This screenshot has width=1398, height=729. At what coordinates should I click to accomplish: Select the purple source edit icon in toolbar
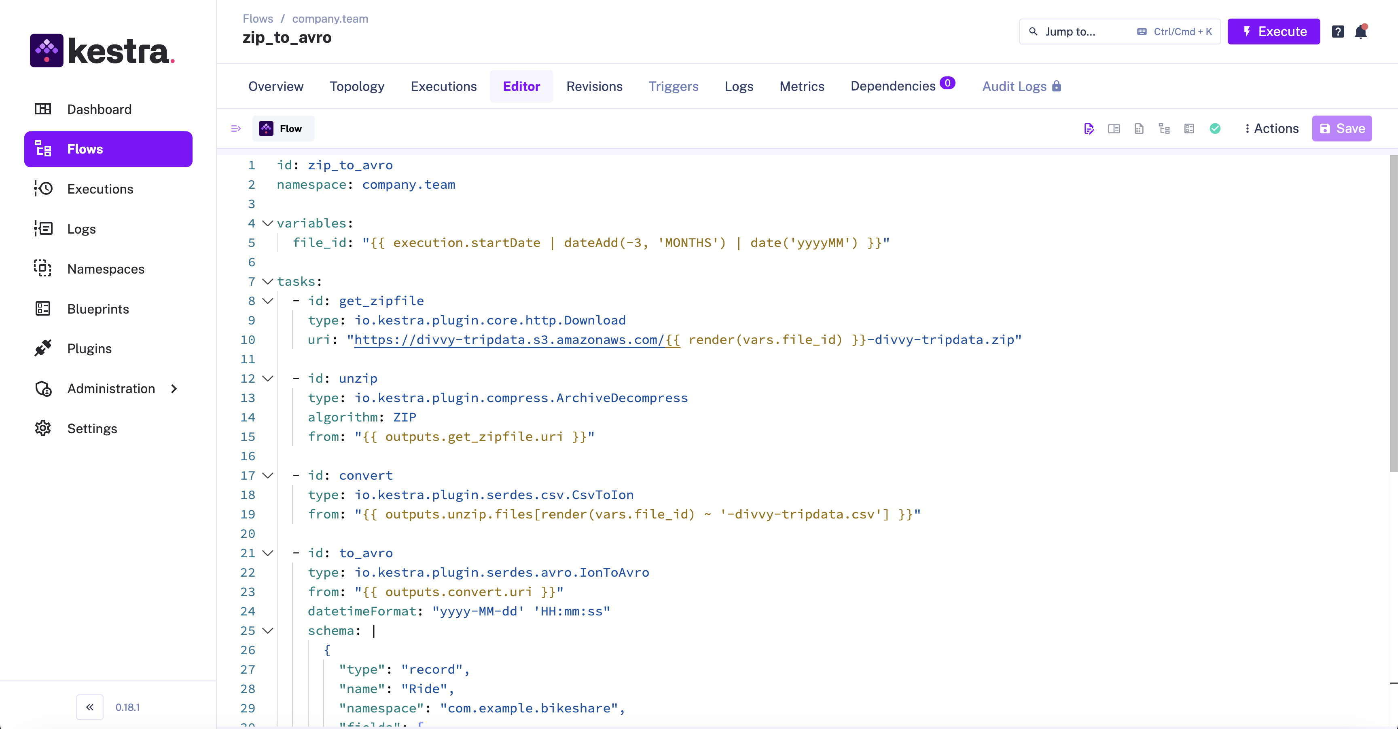pos(1089,129)
